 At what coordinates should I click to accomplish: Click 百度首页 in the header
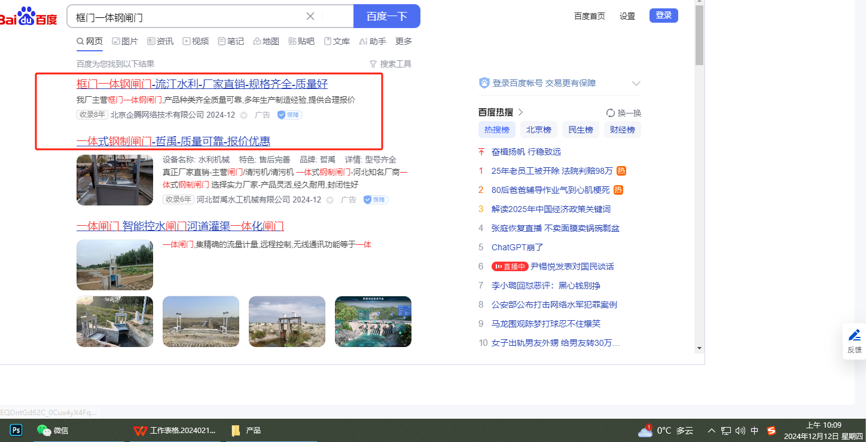590,16
